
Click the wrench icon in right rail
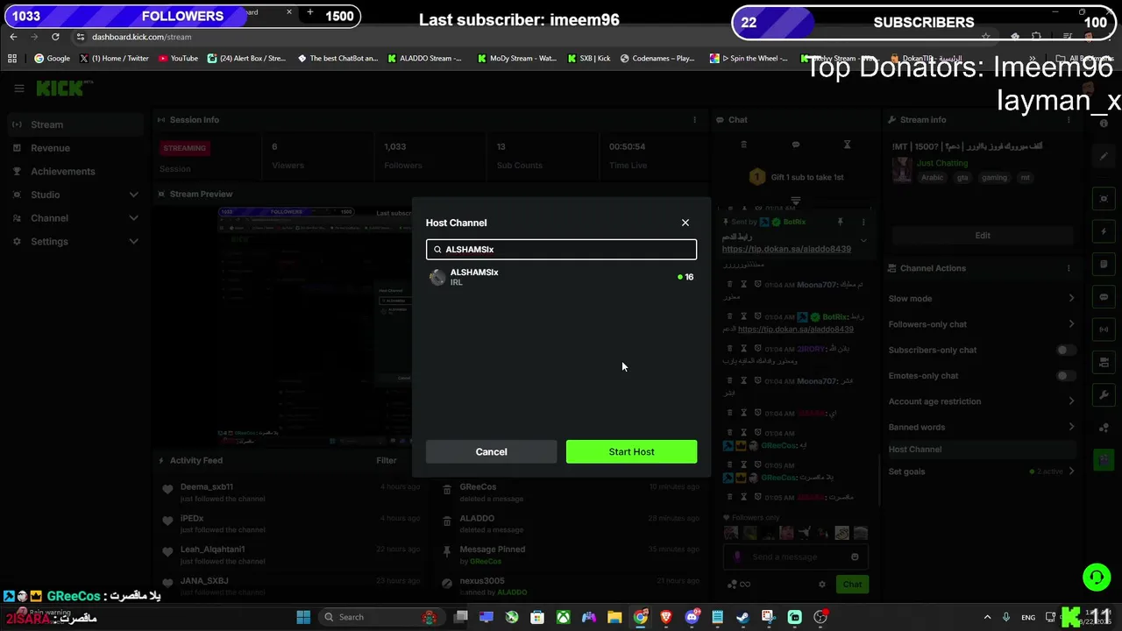click(1104, 395)
